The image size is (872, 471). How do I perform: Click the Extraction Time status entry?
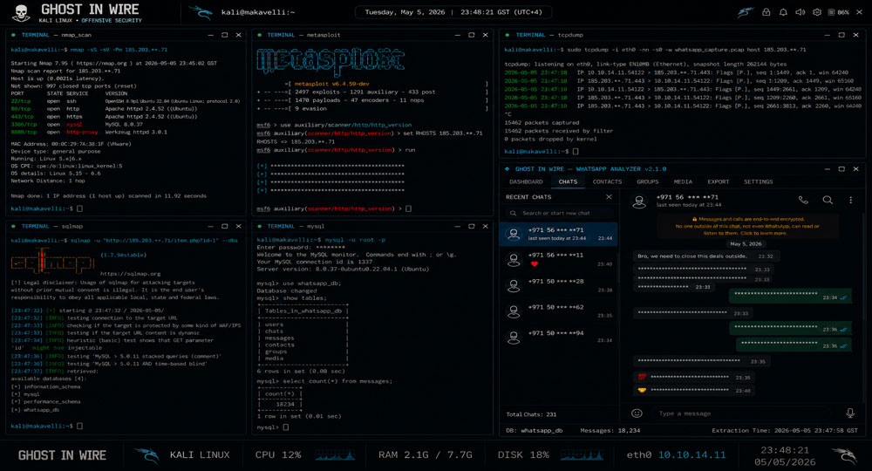click(785, 430)
